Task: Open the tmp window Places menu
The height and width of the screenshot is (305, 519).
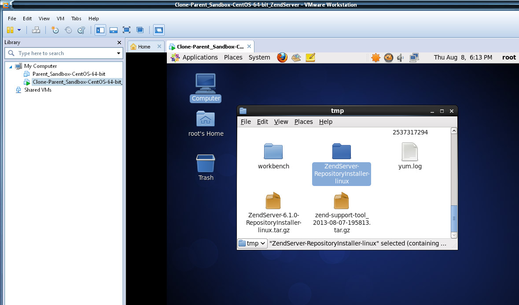Action: pos(304,122)
